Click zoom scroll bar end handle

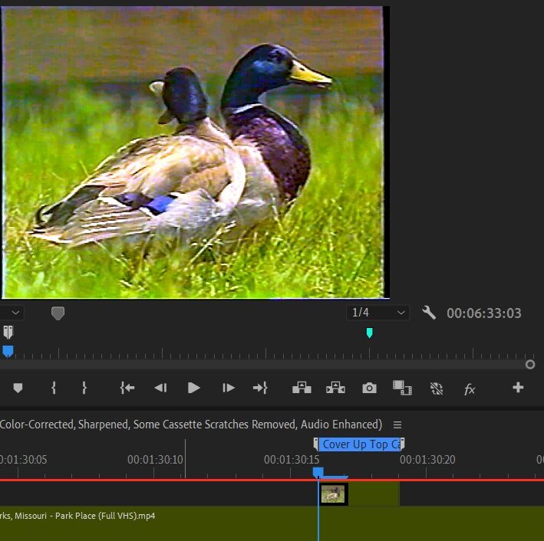[x=530, y=365]
